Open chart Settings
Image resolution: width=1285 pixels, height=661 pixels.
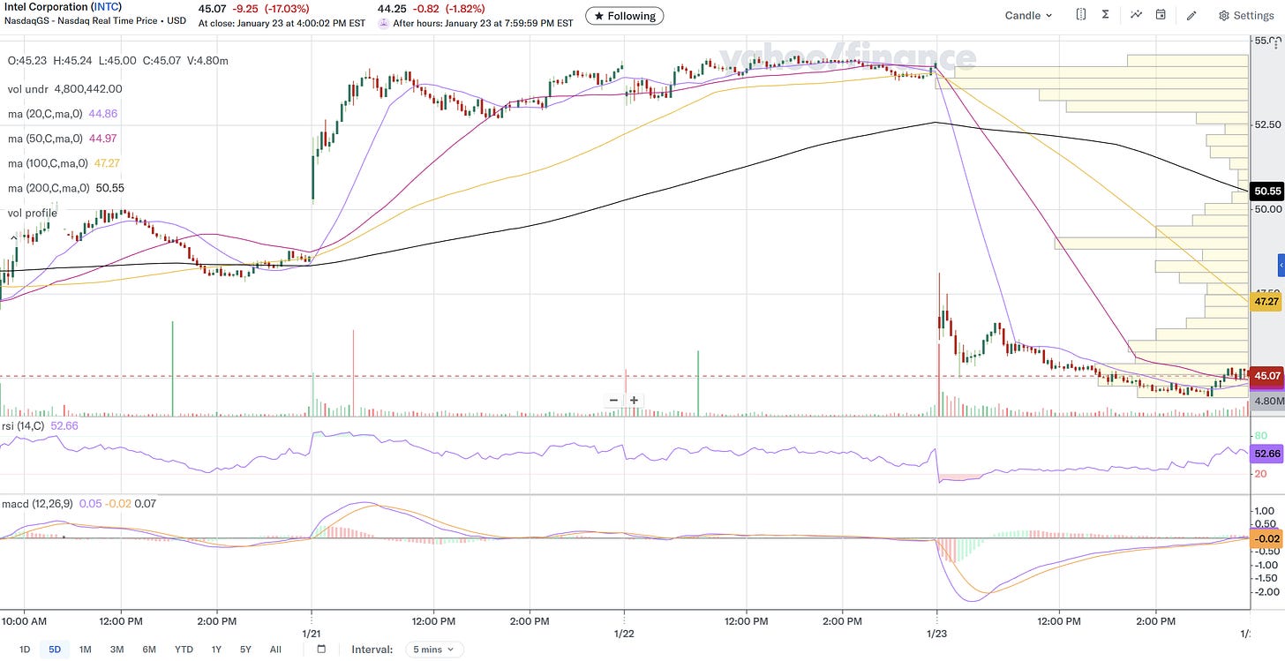pyautogui.click(x=1245, y=15)
